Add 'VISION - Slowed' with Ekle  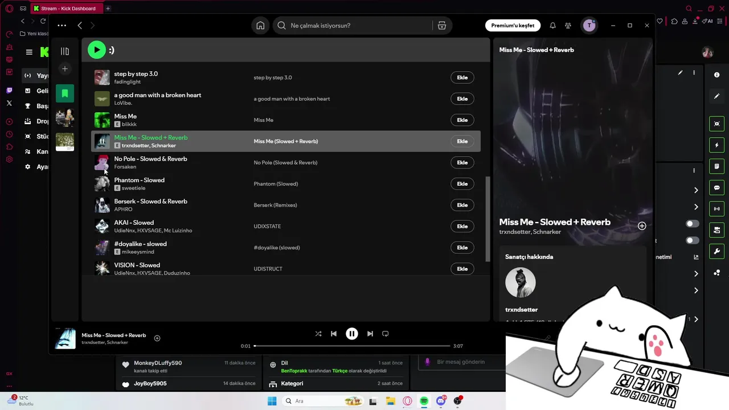tap(462, 269)
